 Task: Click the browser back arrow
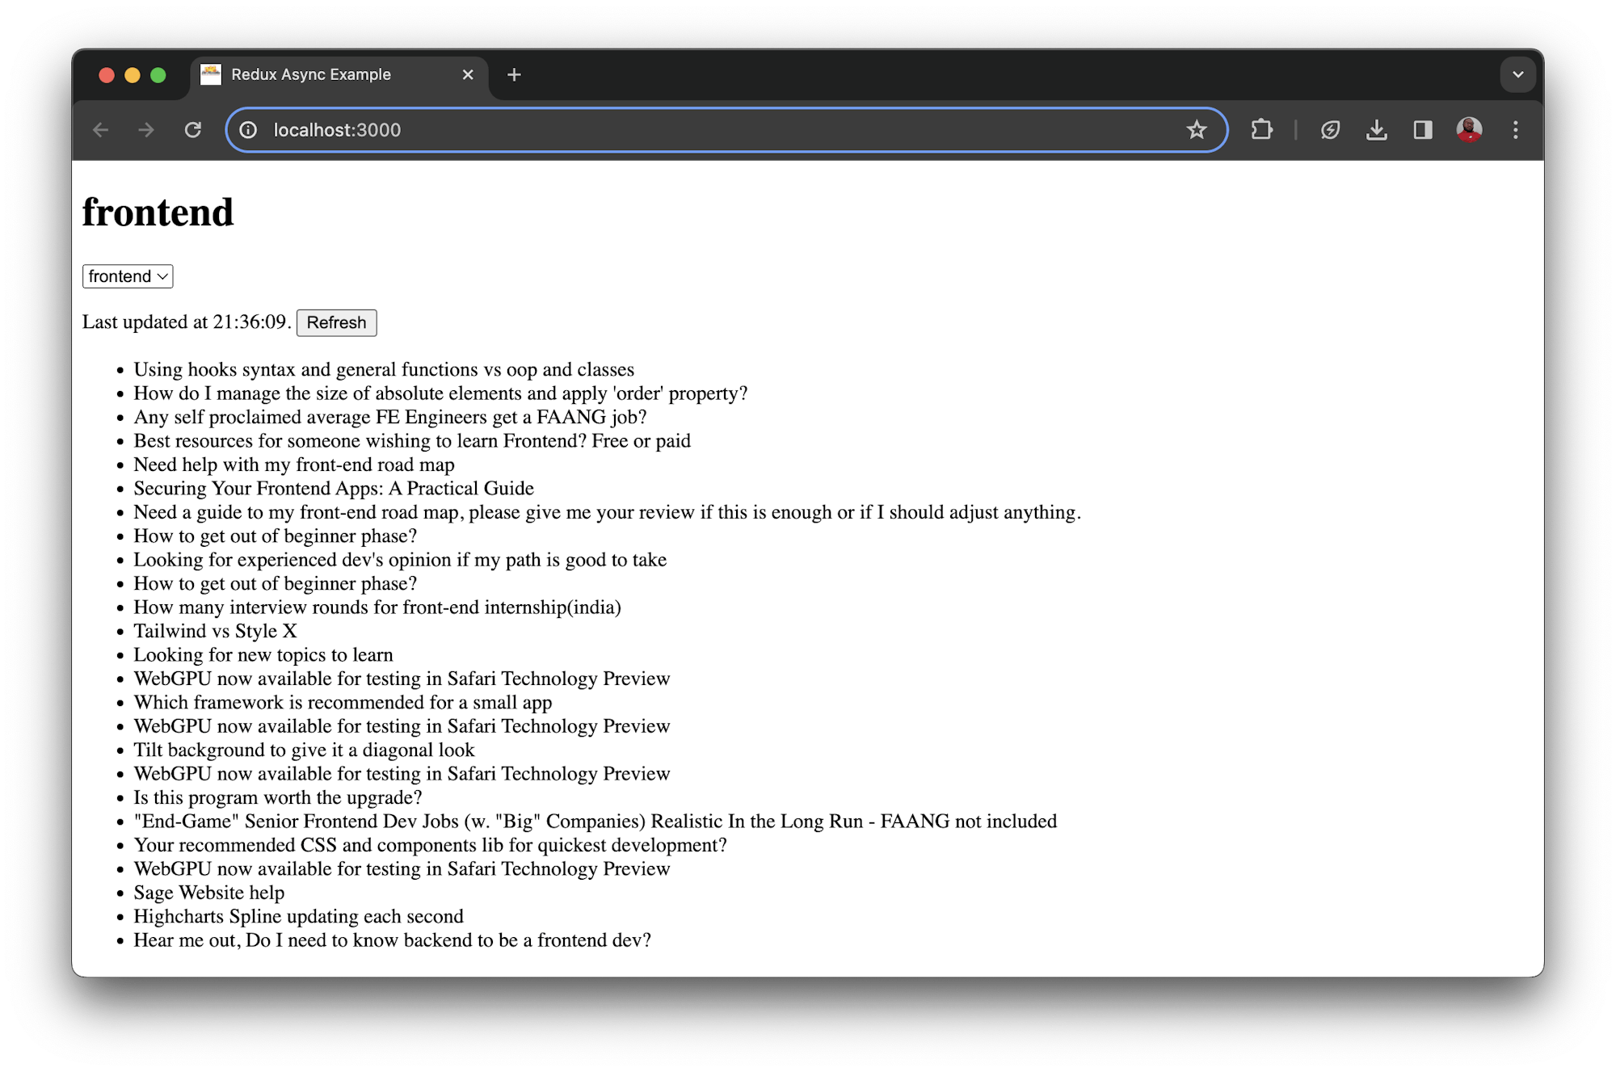coord(101,130)
